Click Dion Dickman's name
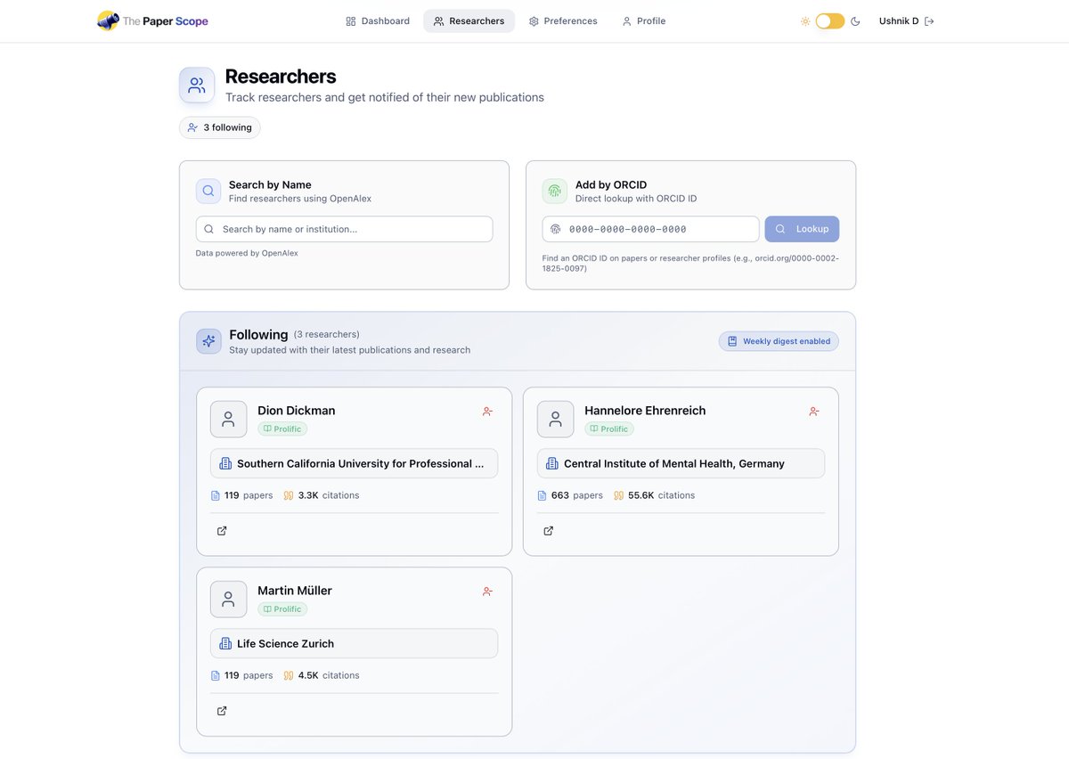 (297, 411)
